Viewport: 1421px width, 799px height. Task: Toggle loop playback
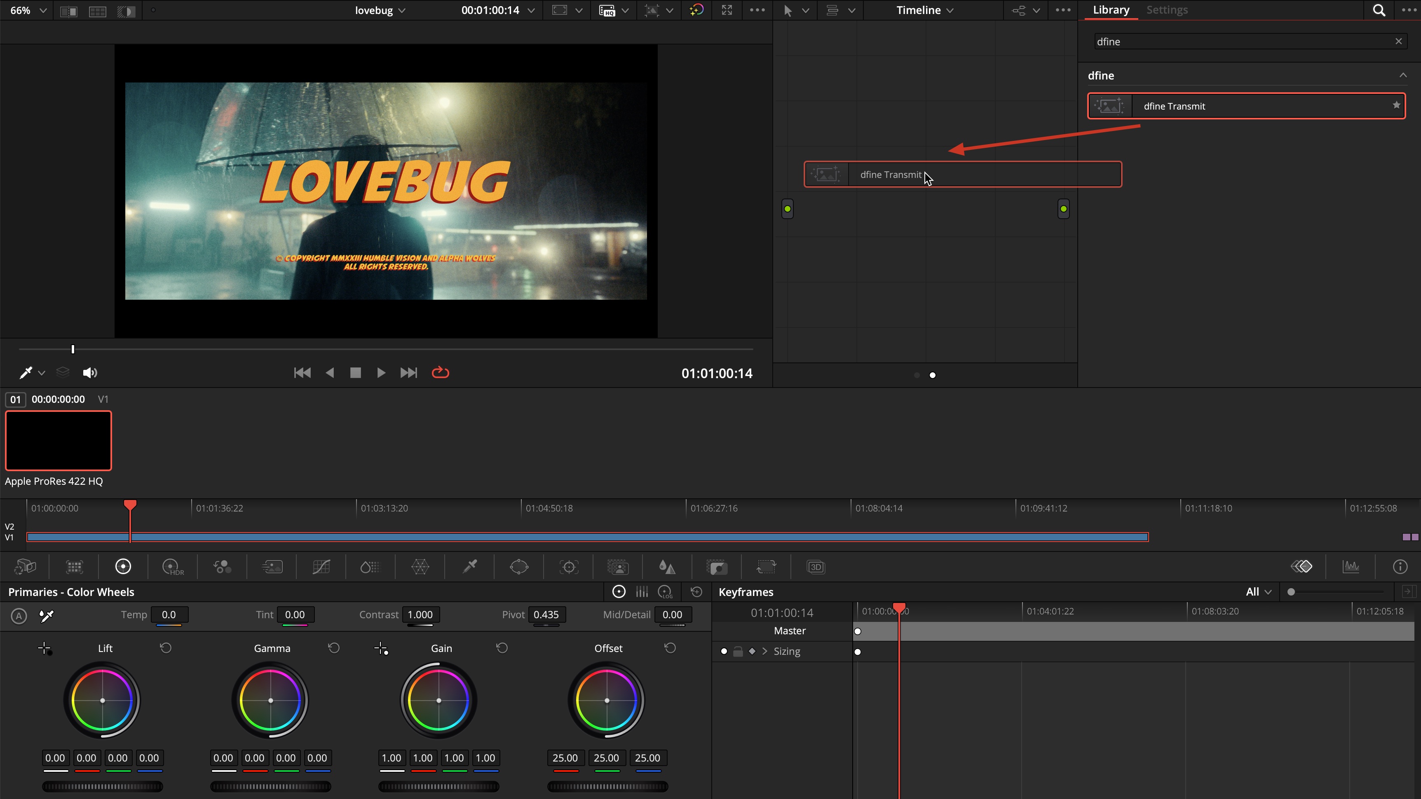coord(440,373)
